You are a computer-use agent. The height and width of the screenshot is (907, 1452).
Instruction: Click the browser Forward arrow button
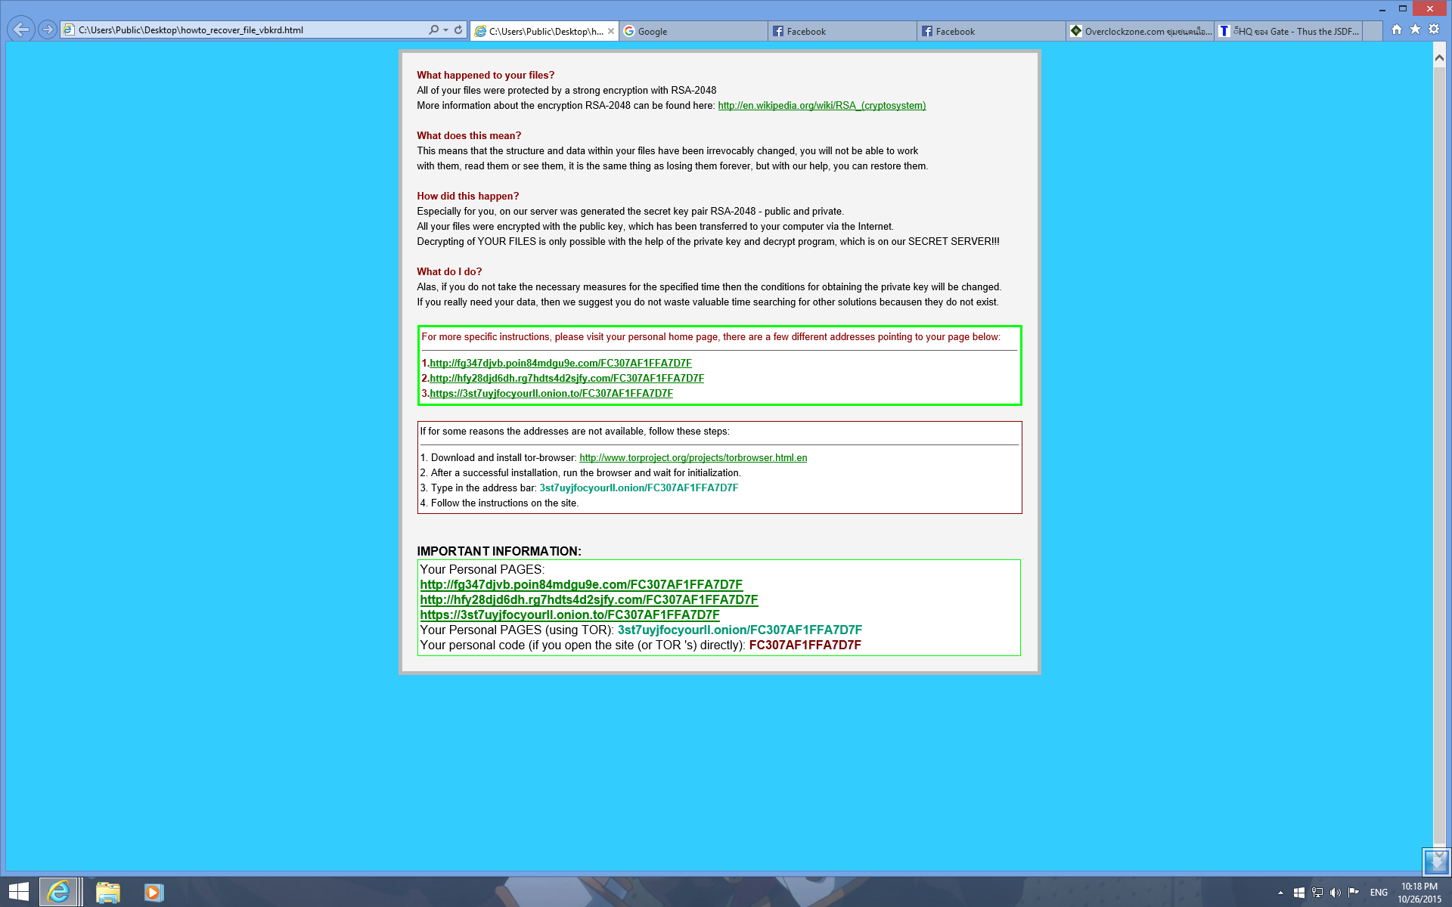coord(48,29)
